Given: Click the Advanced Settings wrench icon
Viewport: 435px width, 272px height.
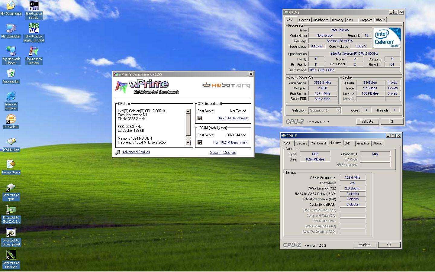Looking at the screenshot, I should pyautogui.click(x=118, y=152).
